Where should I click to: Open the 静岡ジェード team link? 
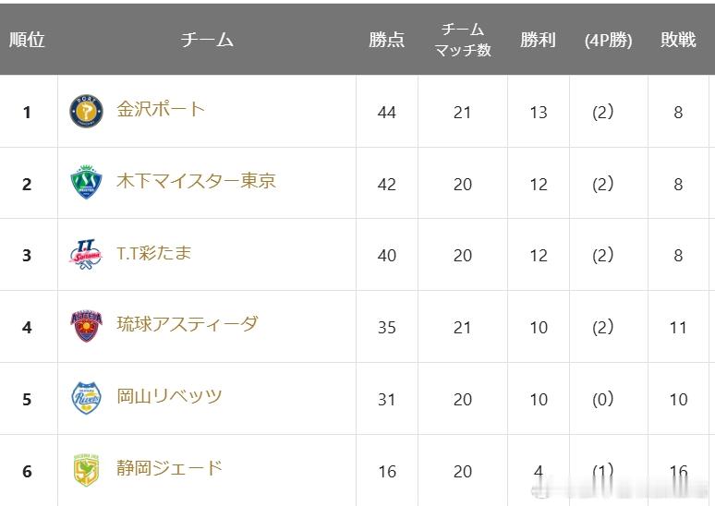[169, 468]
